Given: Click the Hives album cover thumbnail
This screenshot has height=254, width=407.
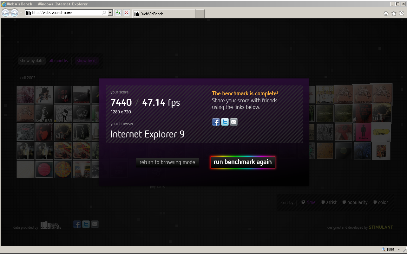Looking at the screenshot, I should point(325,94).
